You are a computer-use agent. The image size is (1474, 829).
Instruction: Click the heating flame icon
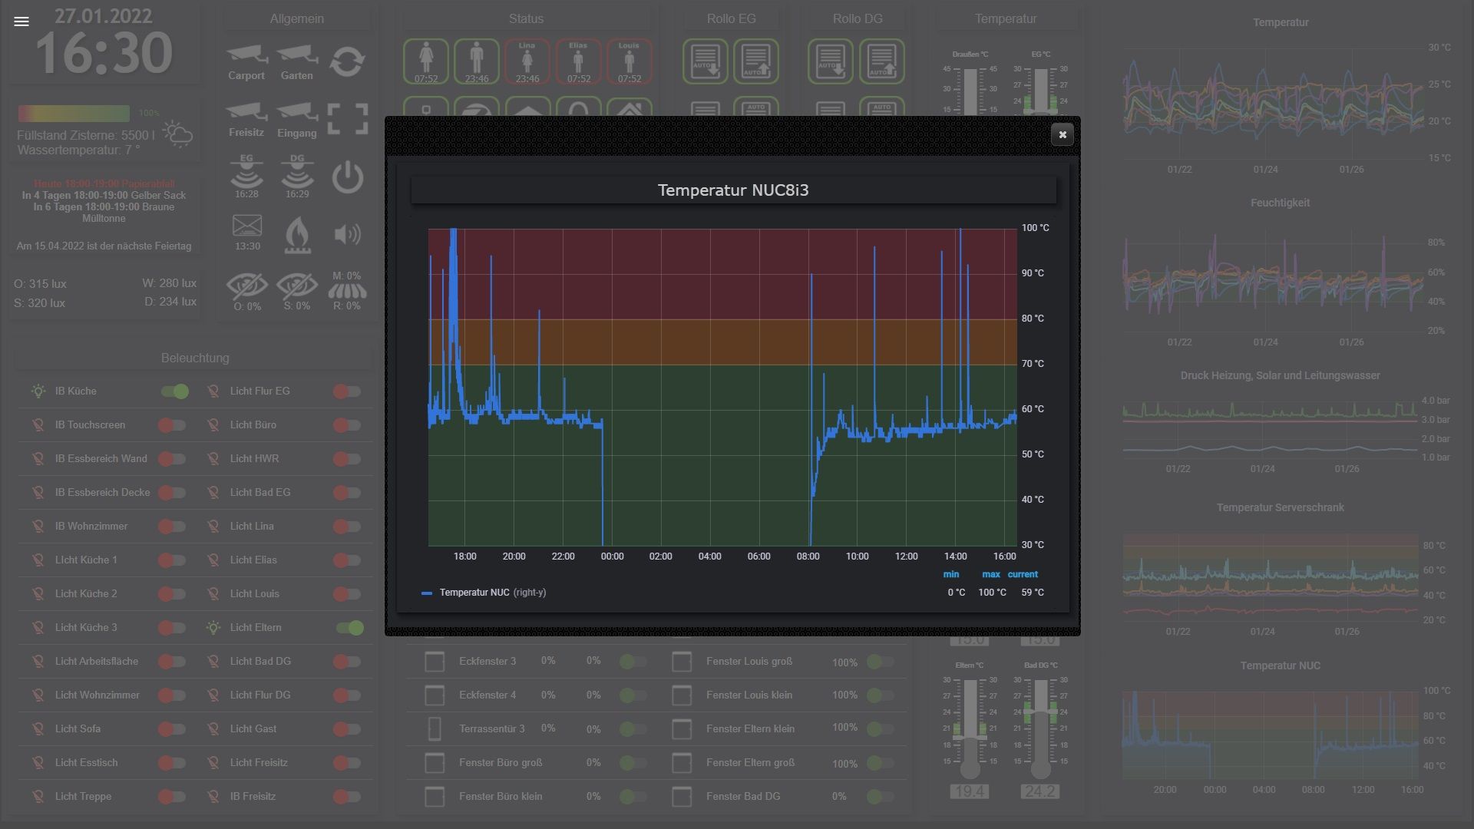point(297,234)
